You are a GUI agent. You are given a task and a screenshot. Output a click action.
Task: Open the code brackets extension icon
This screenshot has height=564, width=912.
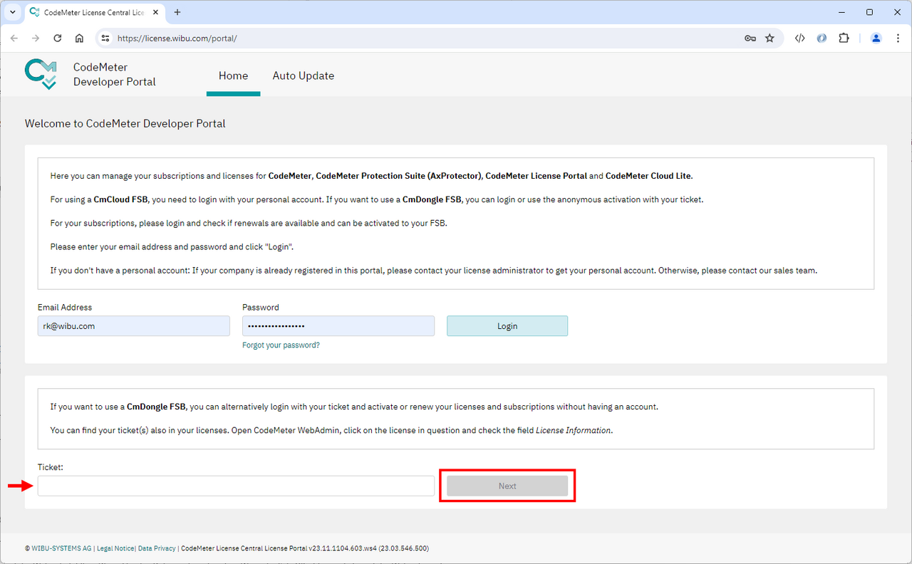799,38
